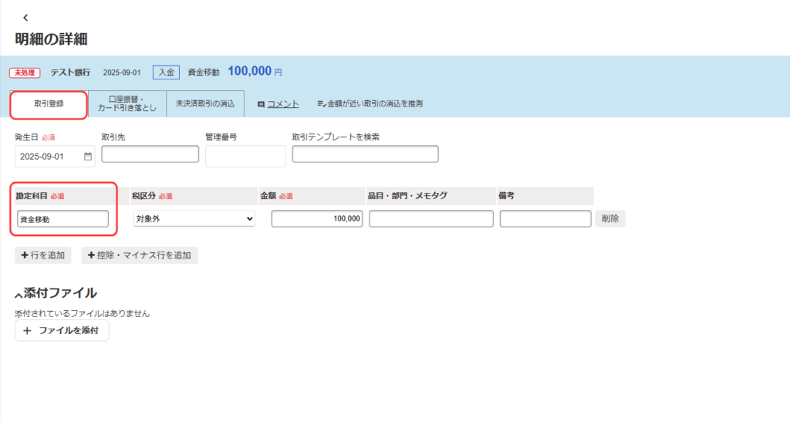This screenshot has width=790, height=422.
Task: Click the 取引テンプレートを検索 search field
Action: (365, 154)
